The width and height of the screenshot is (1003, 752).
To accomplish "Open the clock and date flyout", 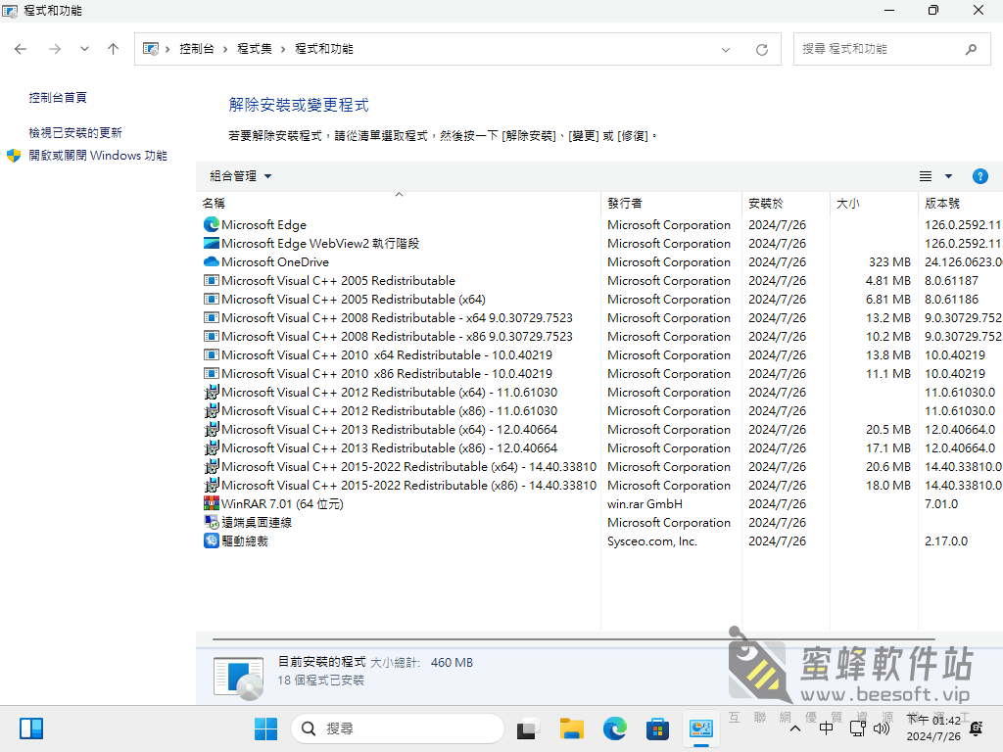I will pos(933,728).
